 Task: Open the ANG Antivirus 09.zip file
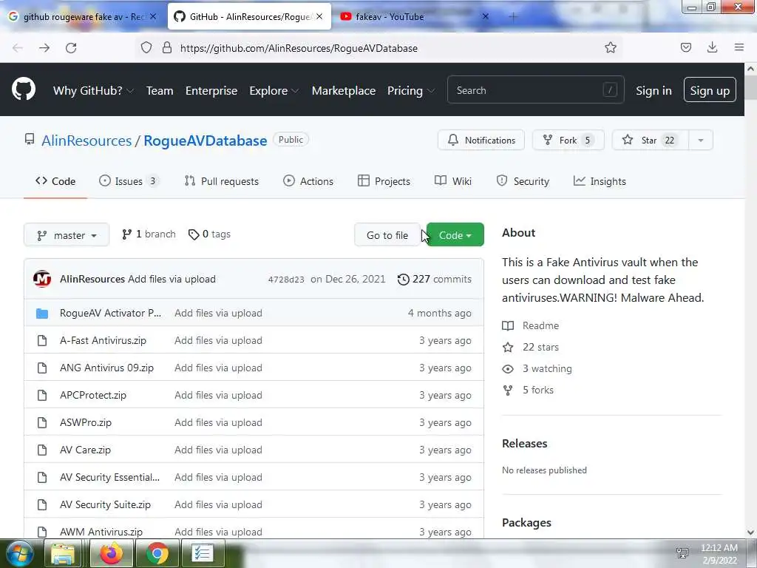point(106,368)
